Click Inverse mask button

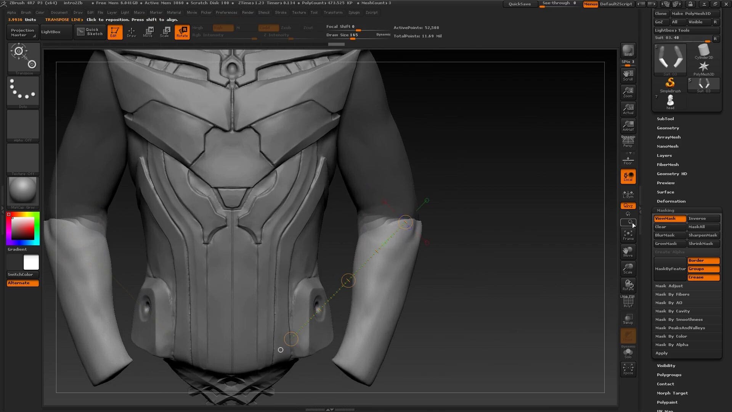[x=703, y=219]
